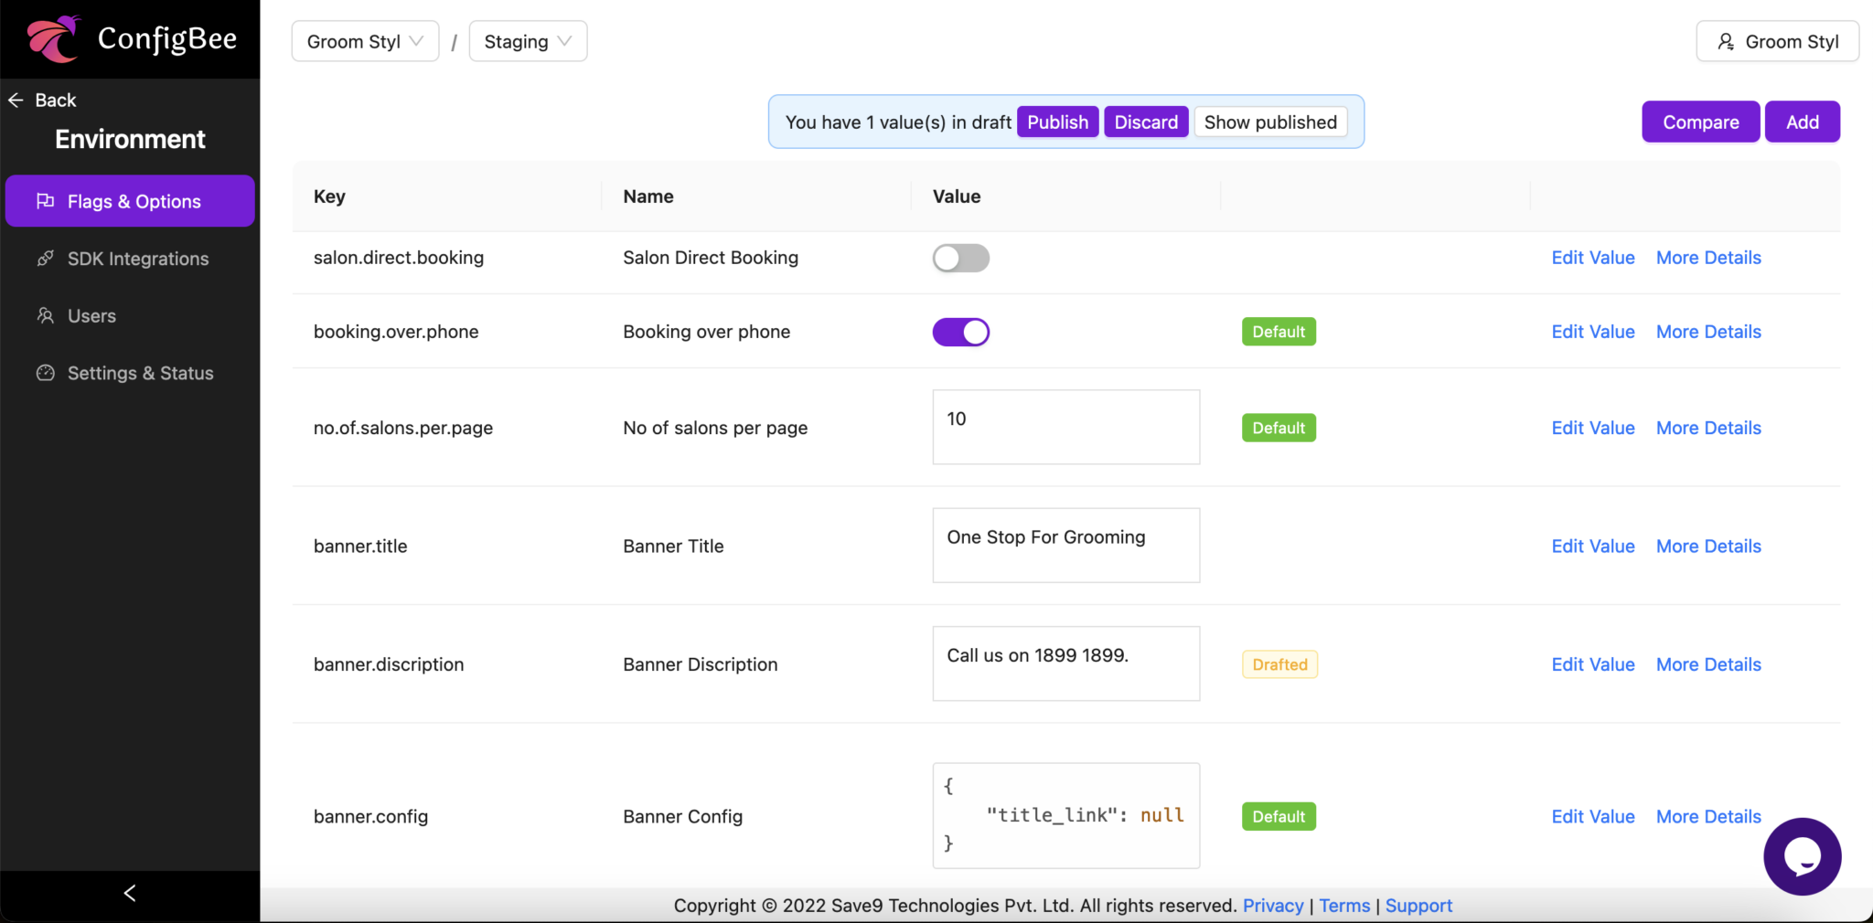This screenshot has width=1873, height=923.
Task: Enable the Salon Direct Booking toggle
Action: click(960, 258)
